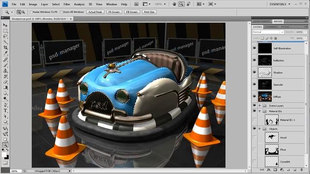This screenshot has height=174, width=310.
Task: Select the Healing Brush tool
Action: coord(5,59)
